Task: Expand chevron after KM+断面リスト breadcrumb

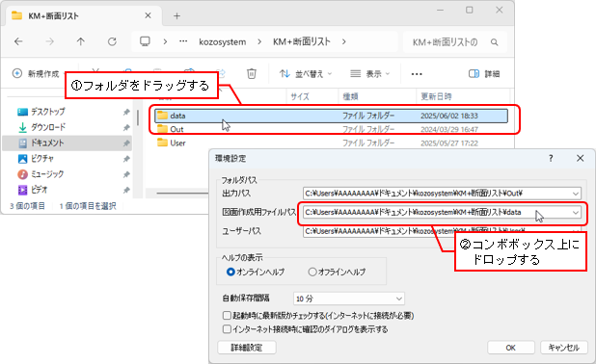Action: point(343,41)
